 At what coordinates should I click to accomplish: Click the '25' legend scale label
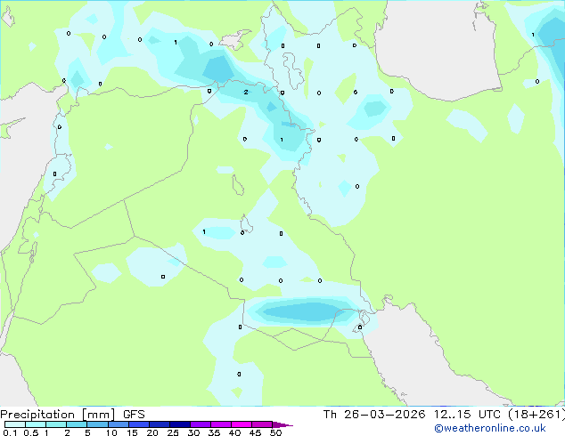173,432
